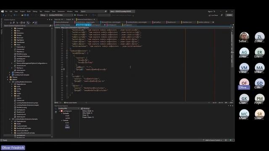
Task: Click the No issues found indicator
Action: tap(70, 102)
